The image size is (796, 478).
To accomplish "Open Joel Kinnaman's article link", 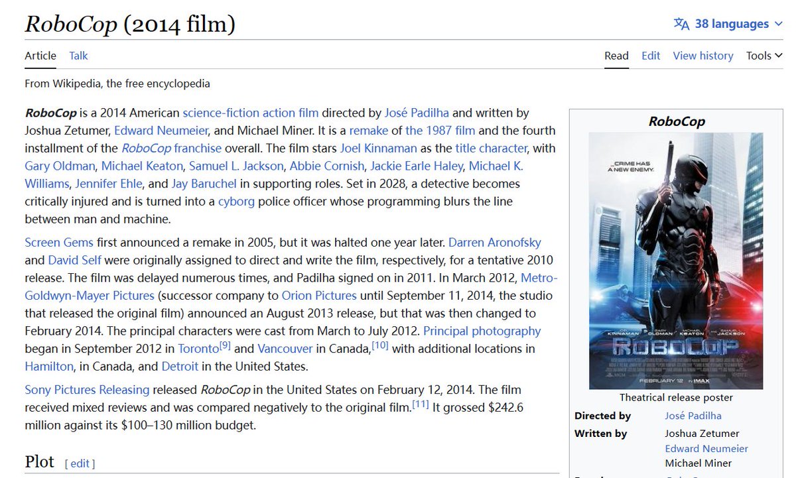I will point(379,148).
